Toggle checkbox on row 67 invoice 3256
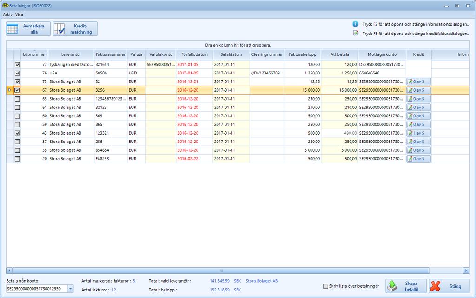476x298 pixels. (x=17, y=90)
